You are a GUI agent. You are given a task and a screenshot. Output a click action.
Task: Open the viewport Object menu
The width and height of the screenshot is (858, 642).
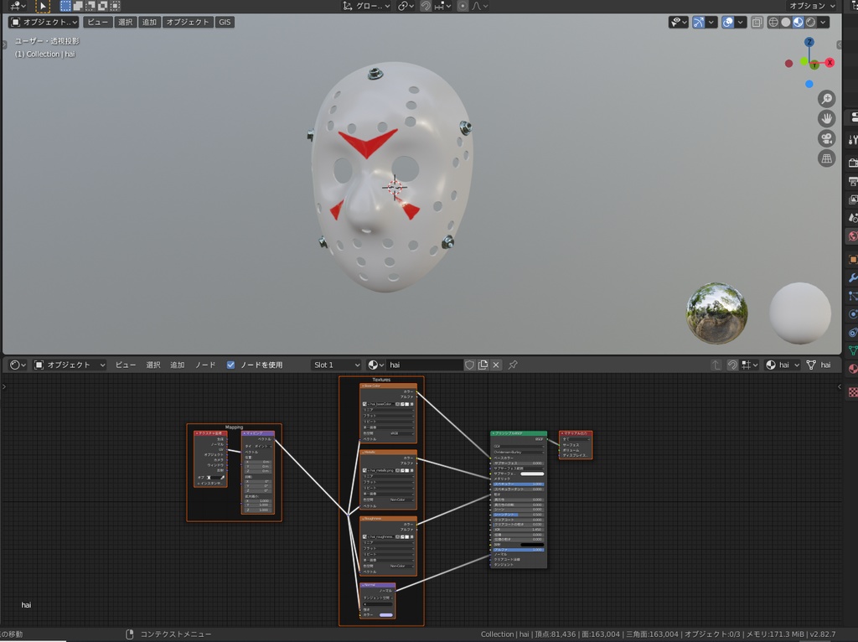click(x=188, y=22)
